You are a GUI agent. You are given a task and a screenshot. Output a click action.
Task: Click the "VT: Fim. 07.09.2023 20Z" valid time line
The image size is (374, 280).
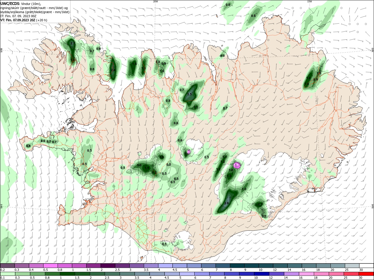point(18,20)
